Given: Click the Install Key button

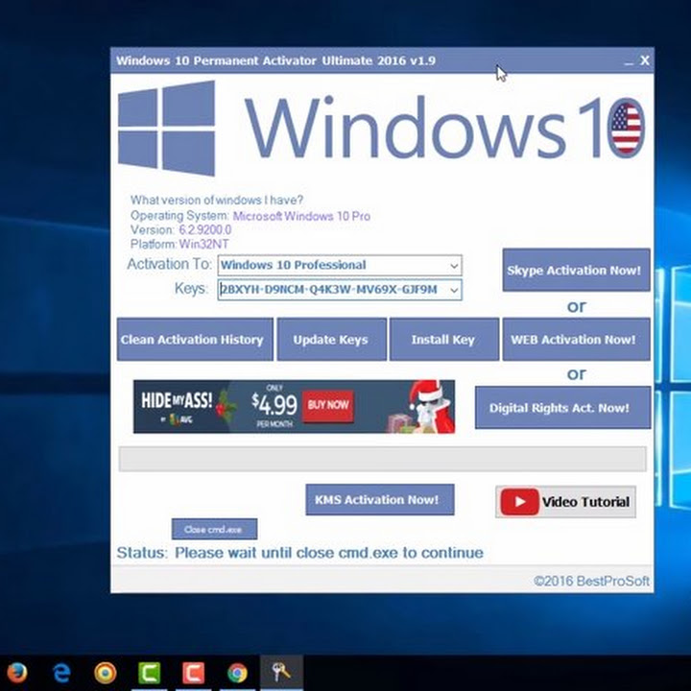Looking at the screenshot, I should click(444, 340).
